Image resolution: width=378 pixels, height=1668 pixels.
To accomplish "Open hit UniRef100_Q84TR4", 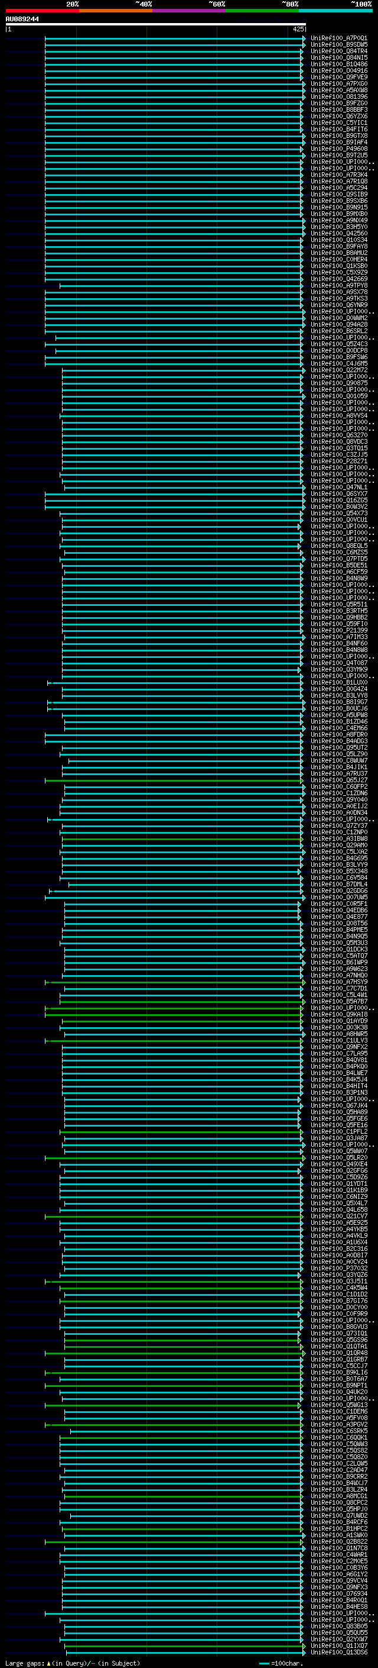I will 338,51.
